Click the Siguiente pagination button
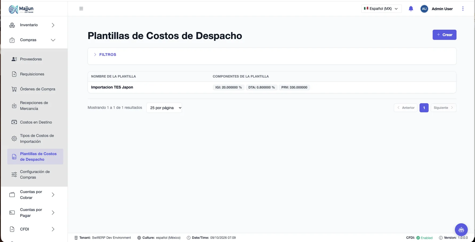 [x=443, y=108]
